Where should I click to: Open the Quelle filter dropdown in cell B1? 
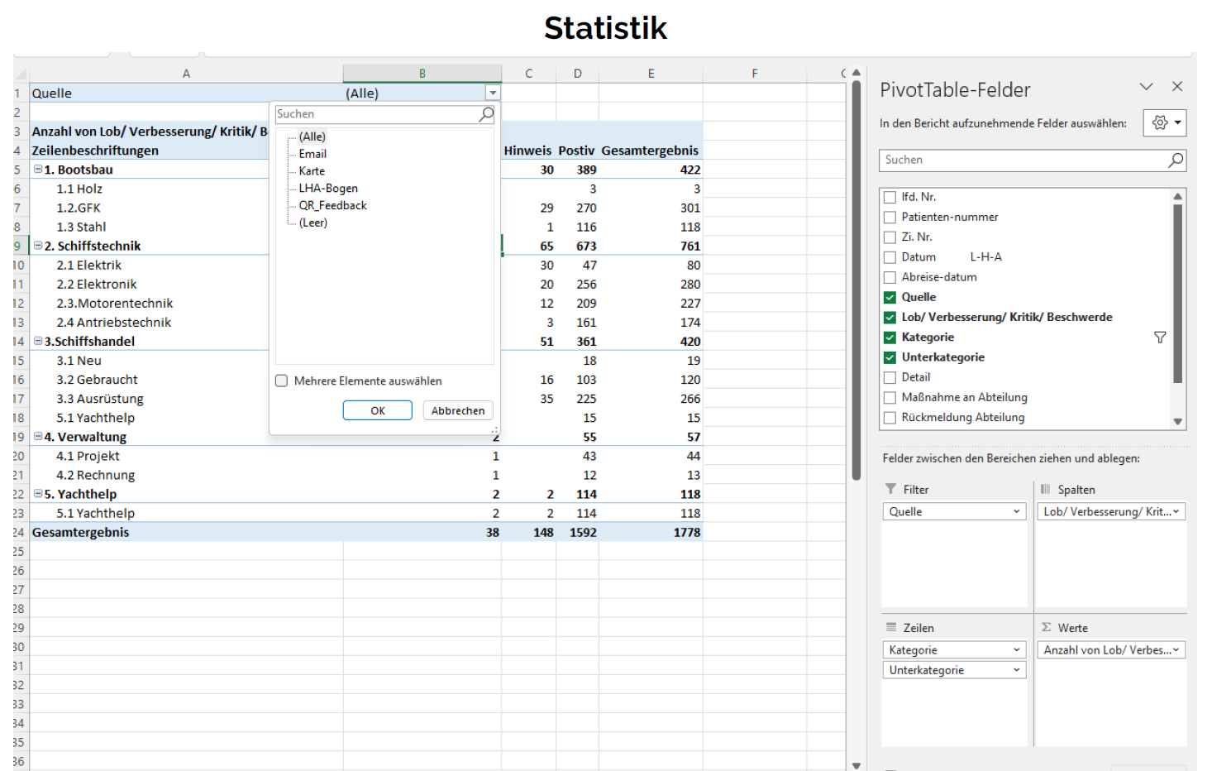click(493, 93)
